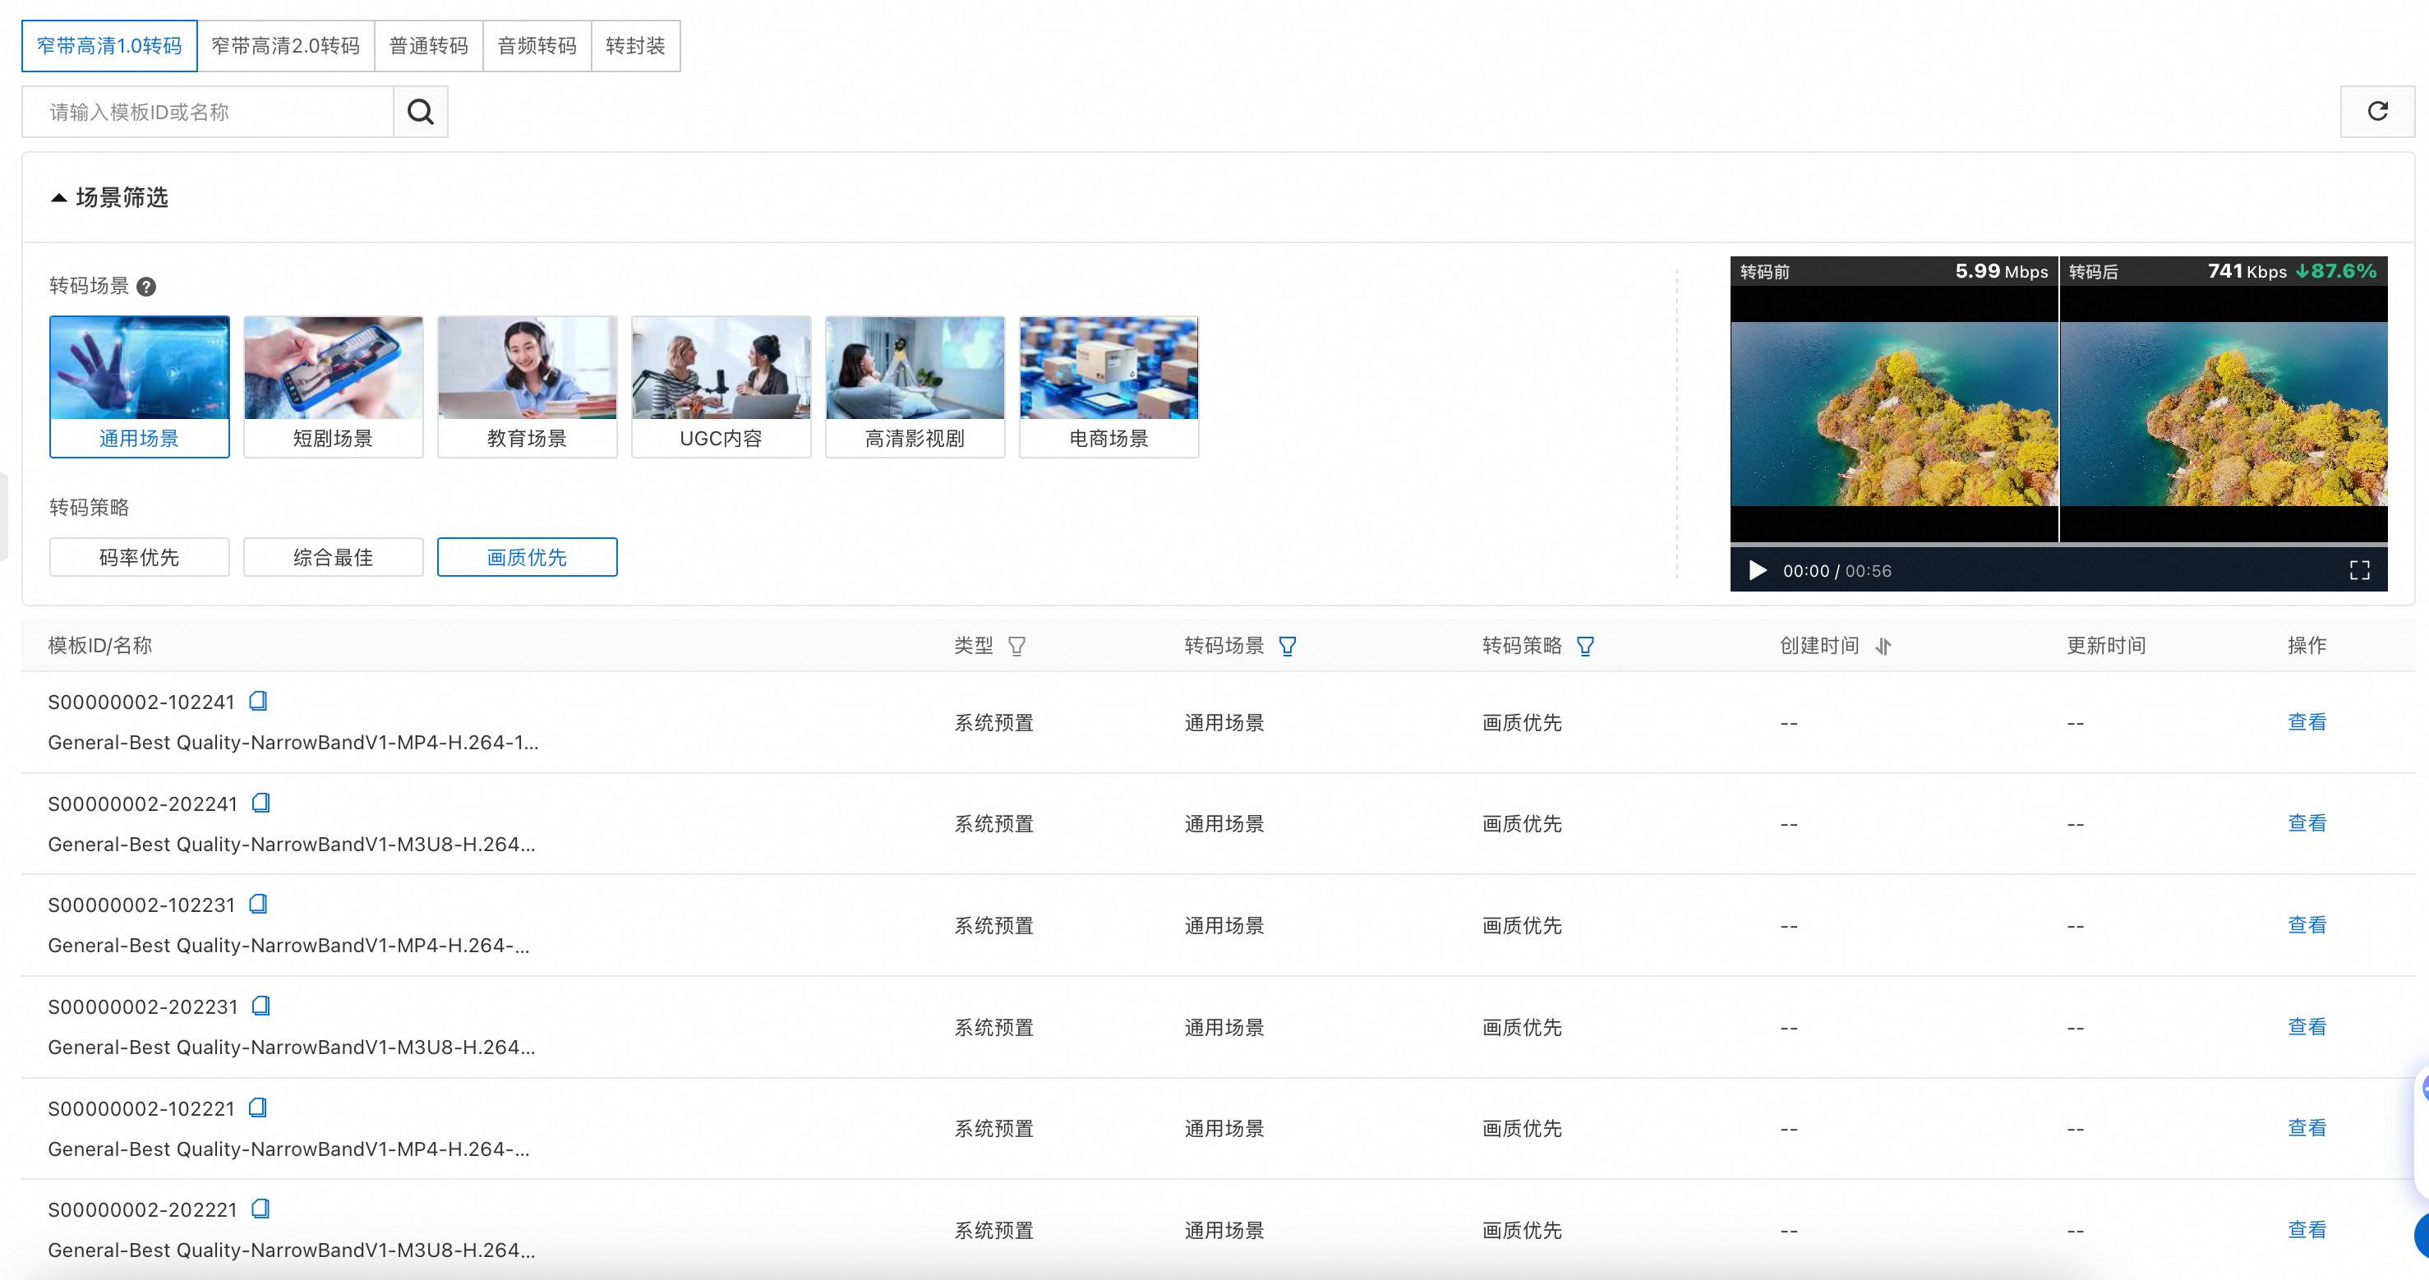Copy template ID S00000002-202231

click(x=261, y=1006)
